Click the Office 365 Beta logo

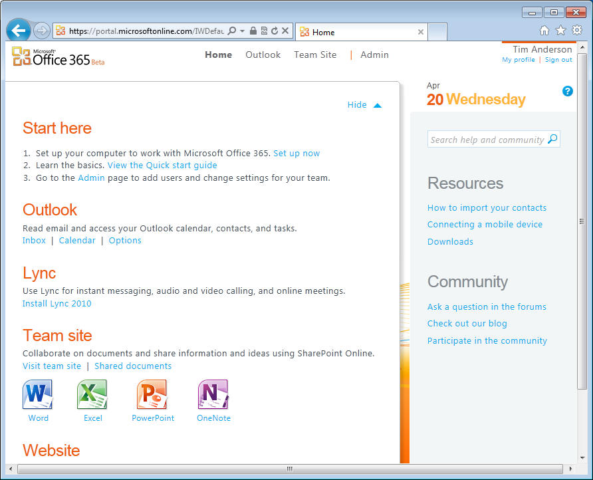58,57
